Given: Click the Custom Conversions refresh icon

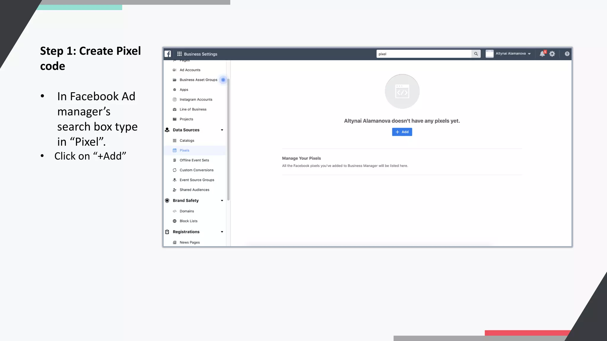Looking at the screenshot, I should [175, 170].
